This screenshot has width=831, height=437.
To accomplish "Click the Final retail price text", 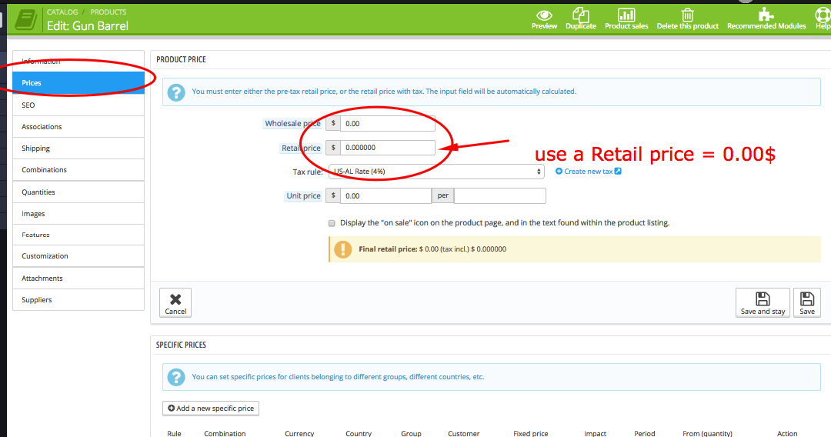I will (x=432, y=249).
